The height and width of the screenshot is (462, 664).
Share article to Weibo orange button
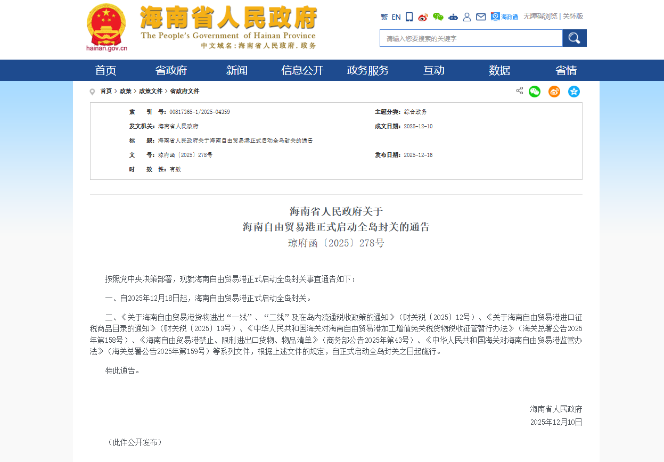pyautogui.click(x=554, y=92)
